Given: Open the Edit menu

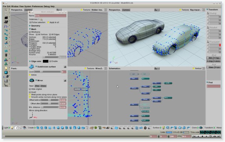Looking at the screenshot, I should [x=9, y=6].
